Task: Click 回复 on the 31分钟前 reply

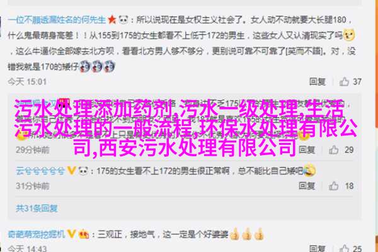Action: 307,186
